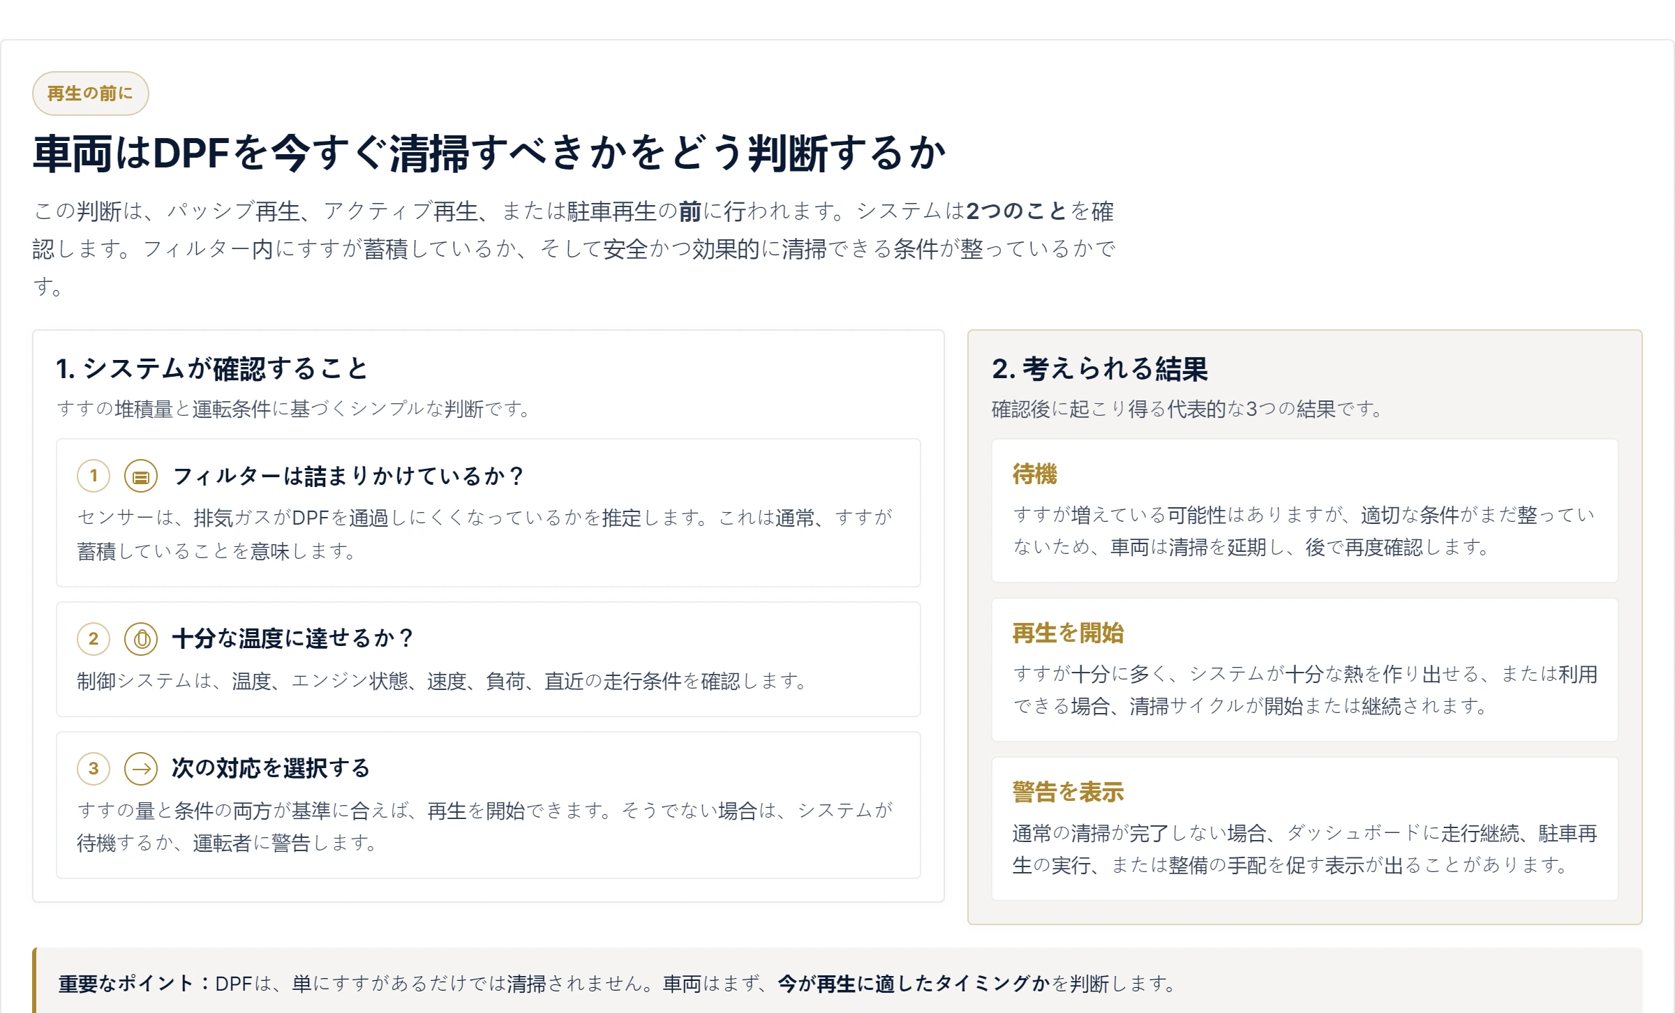This screenshot has height=1013, width=1675.
Task: Select the 再生を開始 result card heading
Action: tap(1068, 633)
